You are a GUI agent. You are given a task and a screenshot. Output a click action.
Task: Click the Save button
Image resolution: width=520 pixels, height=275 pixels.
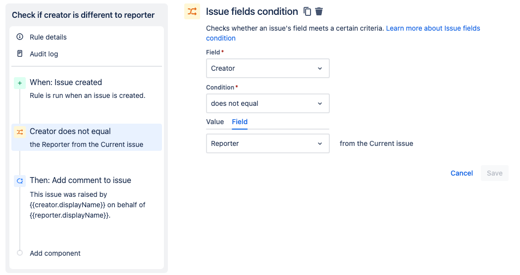point(494,173)
